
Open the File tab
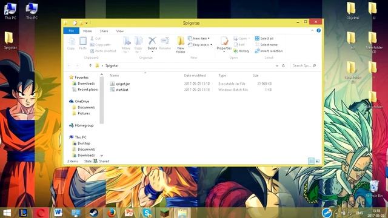pyautogui.click(x=72, y=31)
